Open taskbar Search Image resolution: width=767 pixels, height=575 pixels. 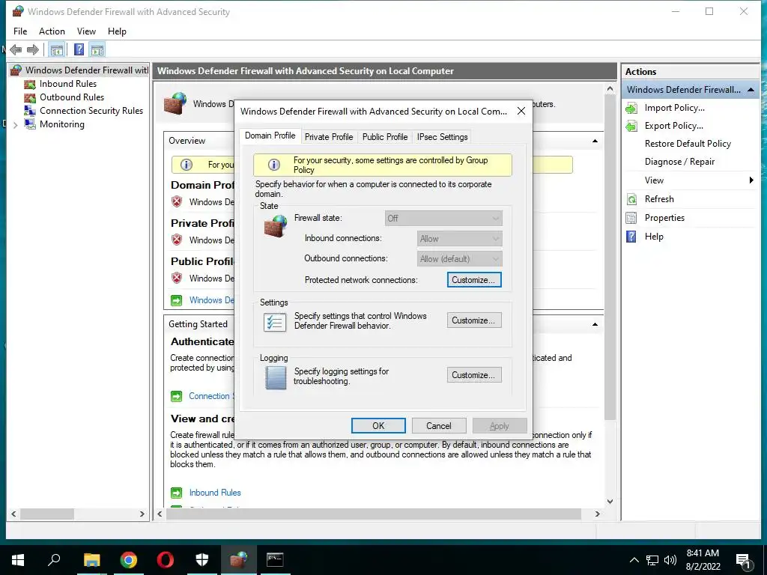54,560
